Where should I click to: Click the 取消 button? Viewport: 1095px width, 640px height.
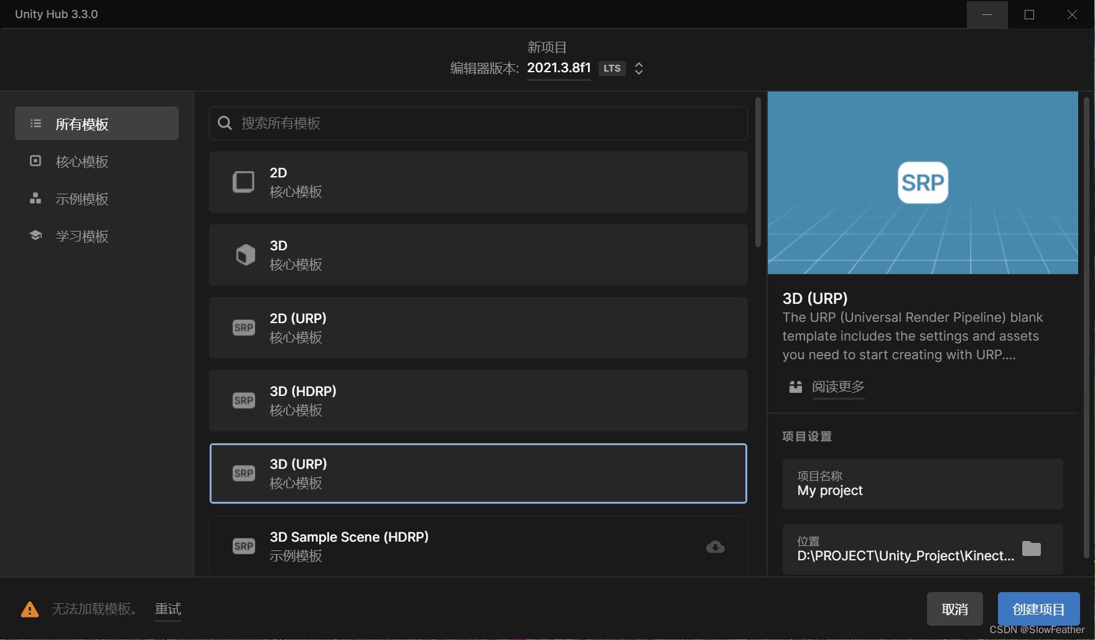[x=954, y=609]
